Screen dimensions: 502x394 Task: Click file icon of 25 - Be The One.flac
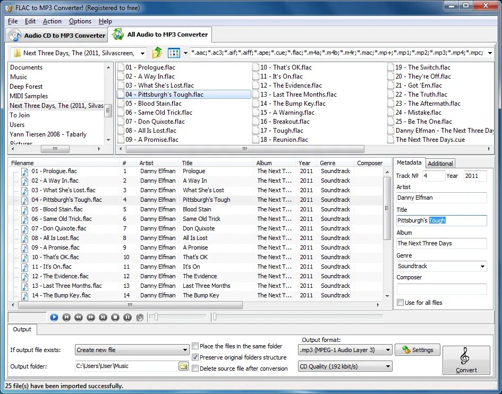pyautogui.click(x=390, y=122)
